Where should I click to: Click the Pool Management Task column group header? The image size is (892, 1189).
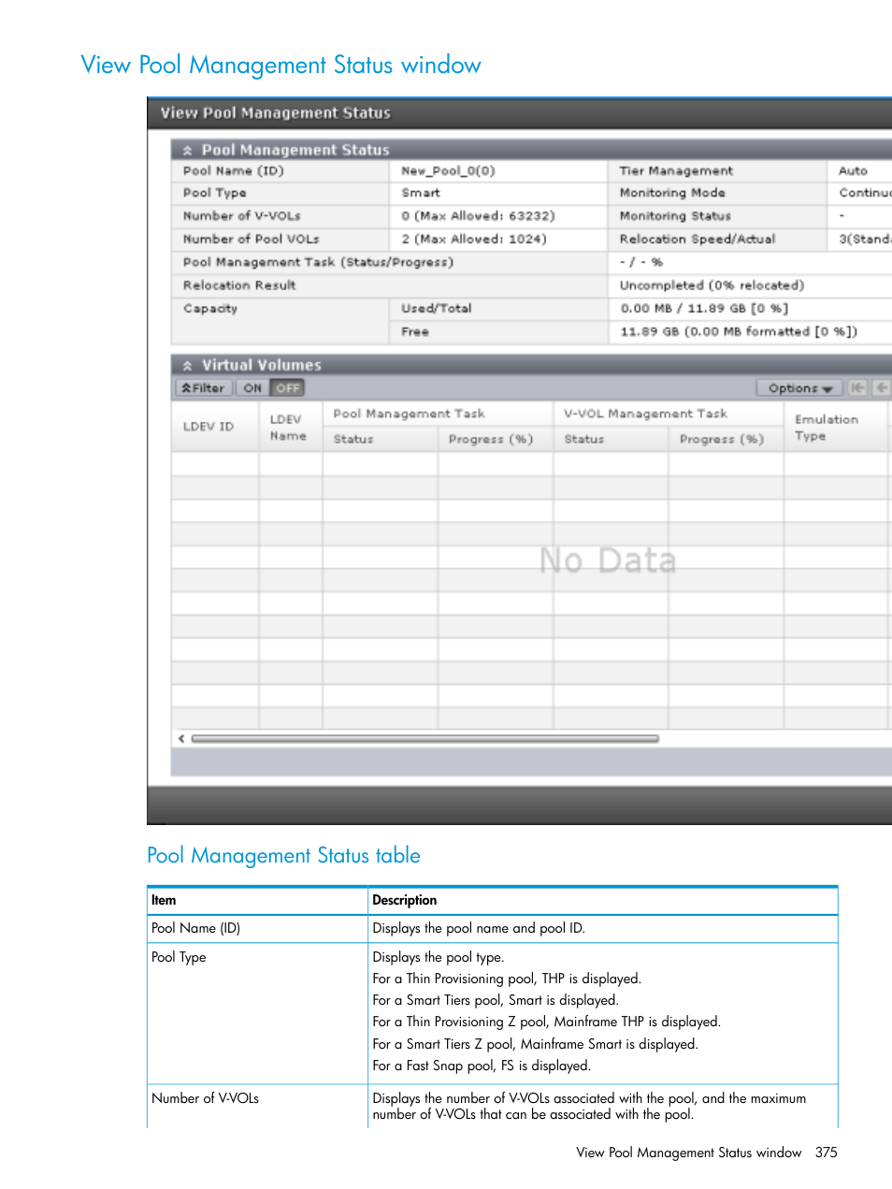(x=438, y=413)
